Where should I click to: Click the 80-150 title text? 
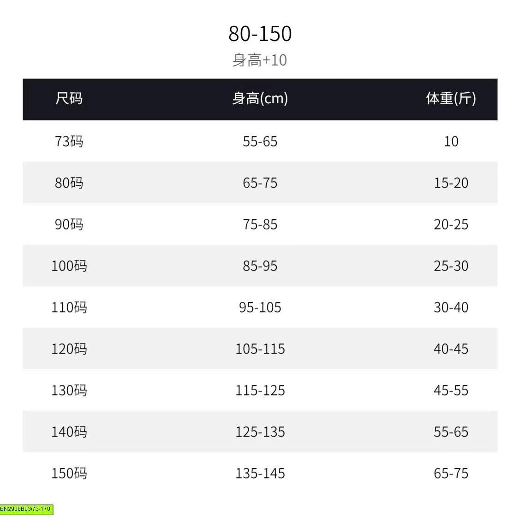tap(260, 33)
